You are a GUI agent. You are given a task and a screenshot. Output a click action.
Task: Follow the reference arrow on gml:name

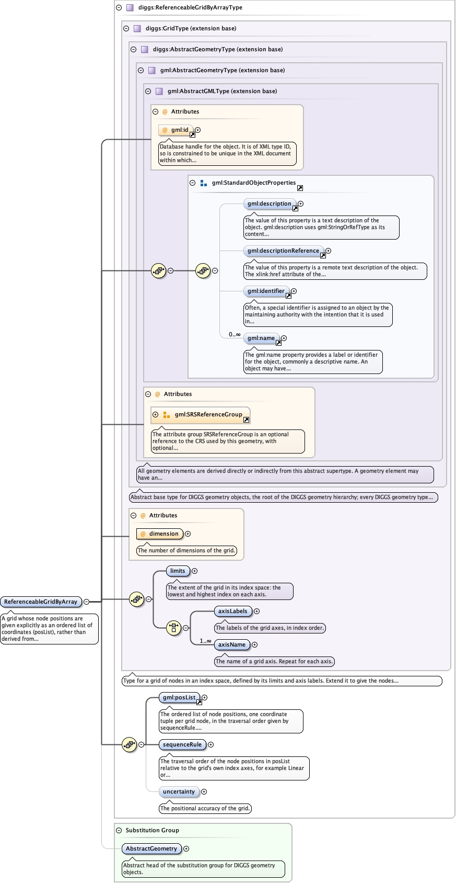pos(278,343)
